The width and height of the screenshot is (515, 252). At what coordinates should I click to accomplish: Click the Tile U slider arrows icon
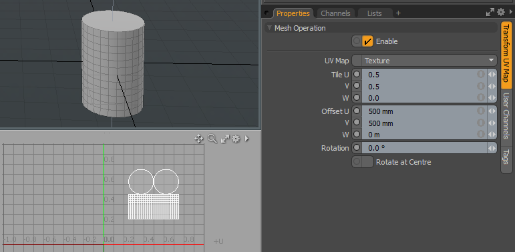492,75
